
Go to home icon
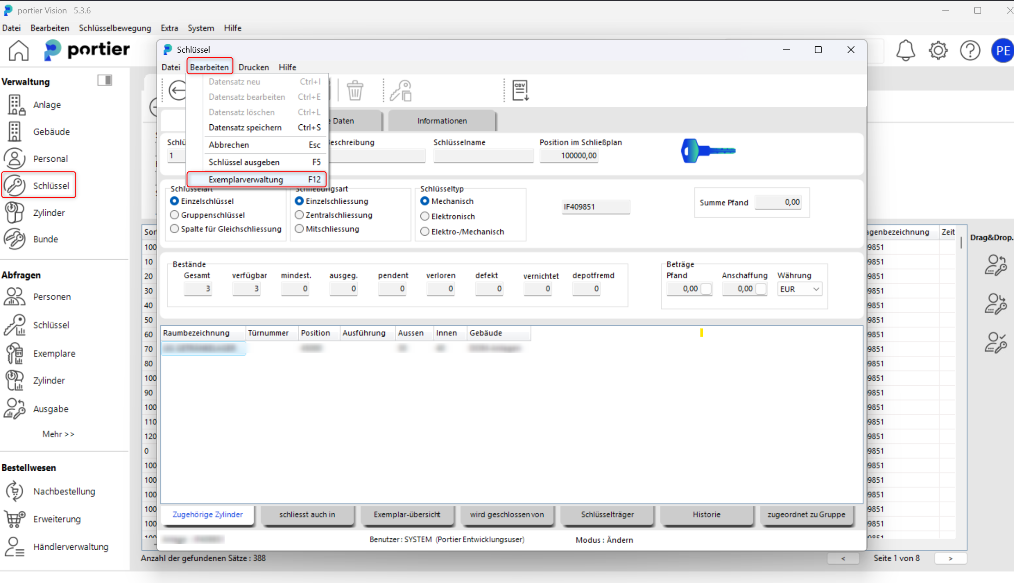point(18,50)
